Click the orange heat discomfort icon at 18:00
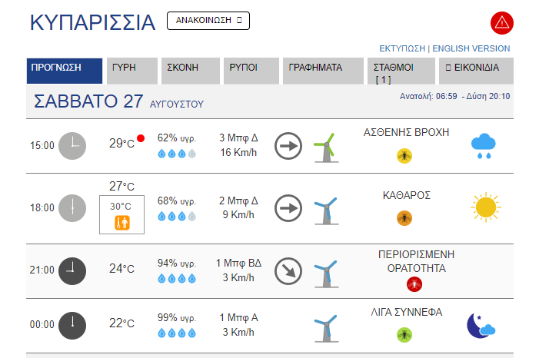The image size is (549, 358). click(122, 223)
